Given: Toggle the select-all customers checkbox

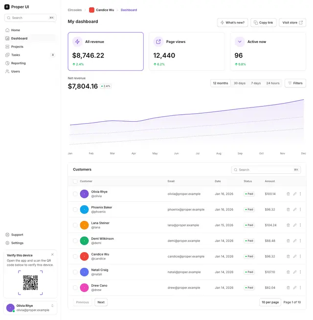Looking at the screenshot, I should coord(75,181).
